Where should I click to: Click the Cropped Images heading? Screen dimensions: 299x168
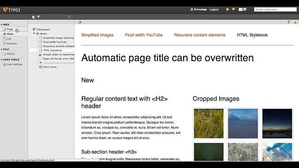[x=216, y=99]
